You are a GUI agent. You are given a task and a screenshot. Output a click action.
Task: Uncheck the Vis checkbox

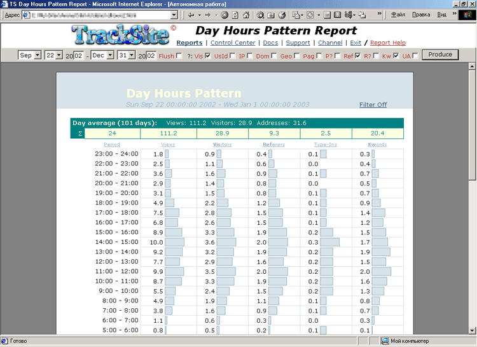click(208, 55)
